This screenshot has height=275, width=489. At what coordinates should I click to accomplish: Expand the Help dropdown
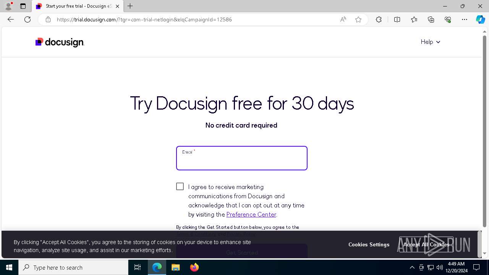click(x=431, y=42)
